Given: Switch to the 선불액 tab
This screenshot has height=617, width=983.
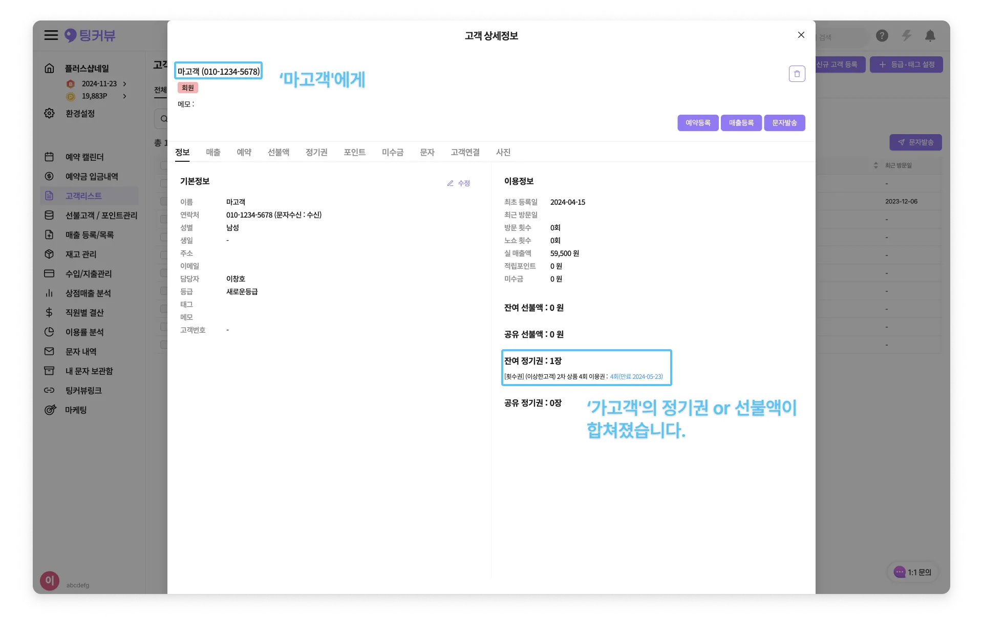Looking at the screenshot, I should pyautogui.click(x=279, y=153).
